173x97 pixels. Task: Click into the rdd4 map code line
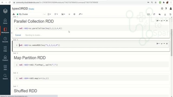click(x=34, y=78)
